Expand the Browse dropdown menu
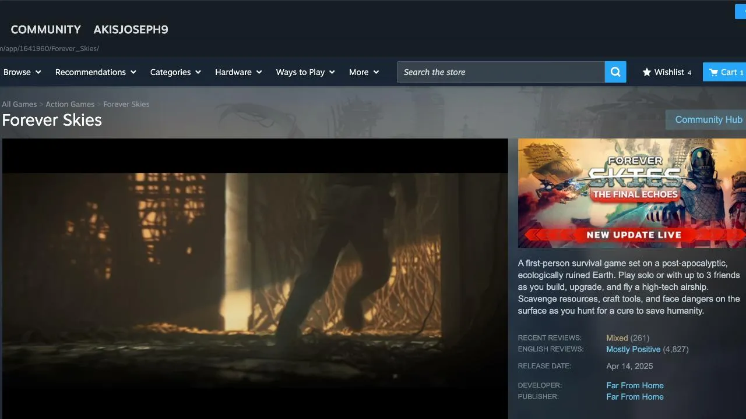Image resolution: width=746 pixels, height=419 pixels. pyautogui.click(x=22, y=72)
